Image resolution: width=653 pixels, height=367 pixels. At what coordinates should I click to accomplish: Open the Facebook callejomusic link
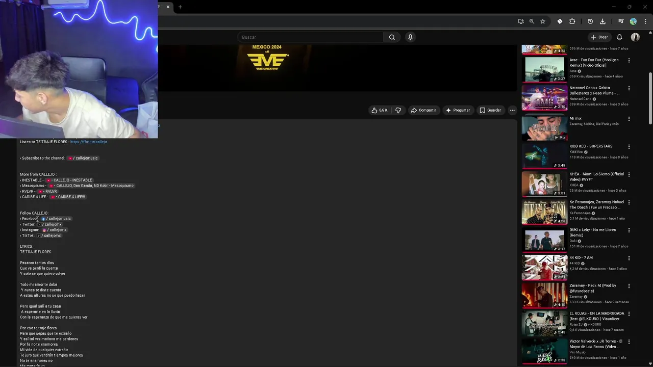56,219
